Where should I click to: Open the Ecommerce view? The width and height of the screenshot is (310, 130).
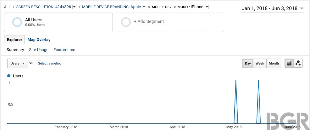[x=64, y=49]
